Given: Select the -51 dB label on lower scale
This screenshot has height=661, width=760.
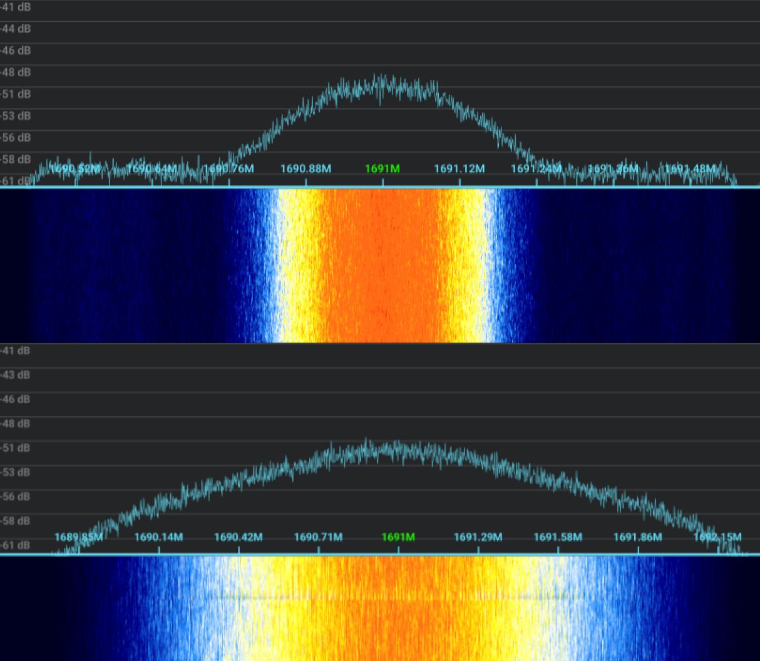Looking at the screenshot, I should [15, 448].
